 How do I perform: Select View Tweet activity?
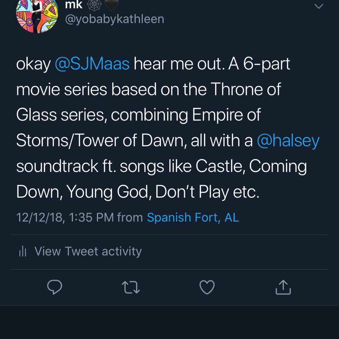(88, 251)
